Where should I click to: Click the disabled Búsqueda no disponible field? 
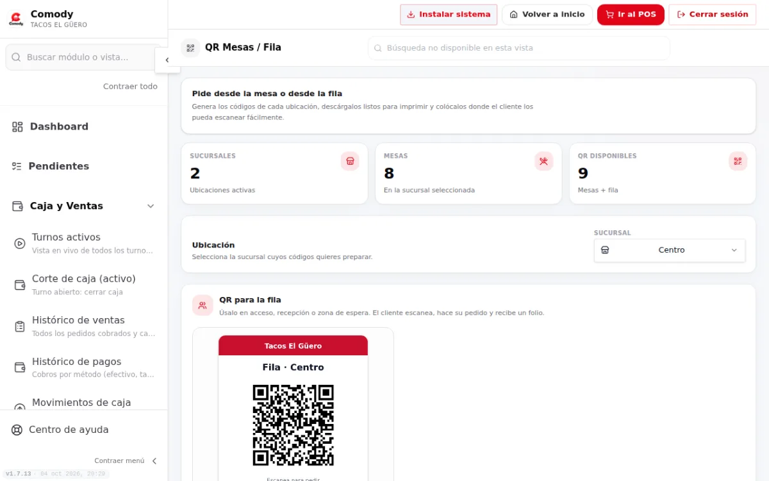(519, 48)
